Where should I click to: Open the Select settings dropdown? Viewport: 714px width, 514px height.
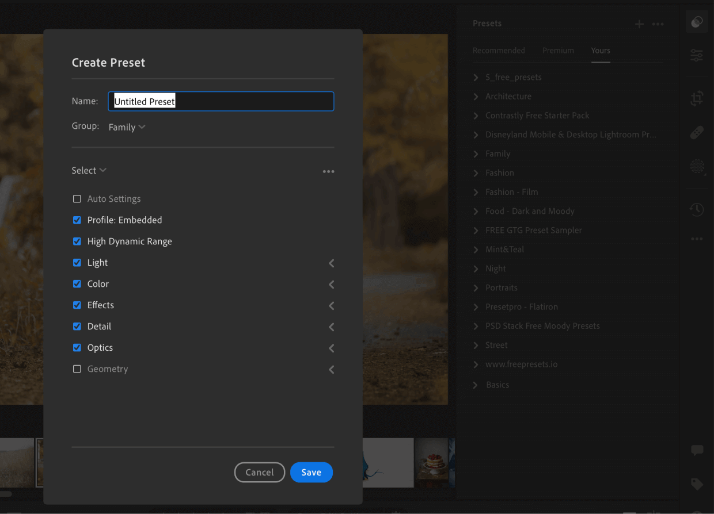[x=89, y=170]
